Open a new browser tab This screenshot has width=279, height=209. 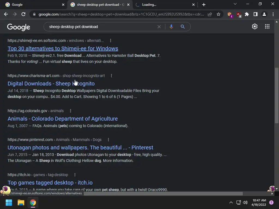(x=204, y=5)
